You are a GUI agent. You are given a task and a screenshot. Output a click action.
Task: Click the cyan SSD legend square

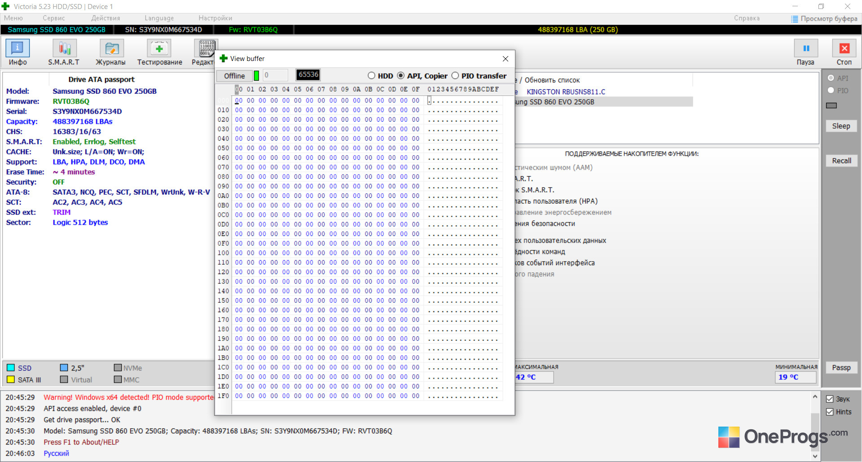click(x=11, y=368)
